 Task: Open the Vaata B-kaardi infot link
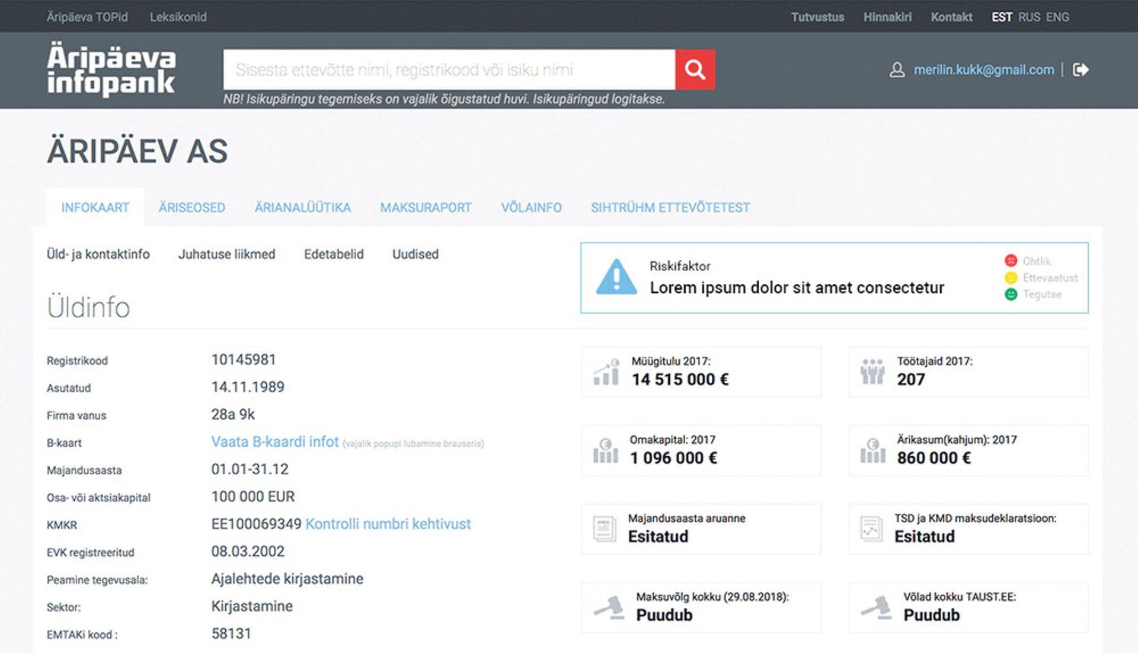point(275,442)
